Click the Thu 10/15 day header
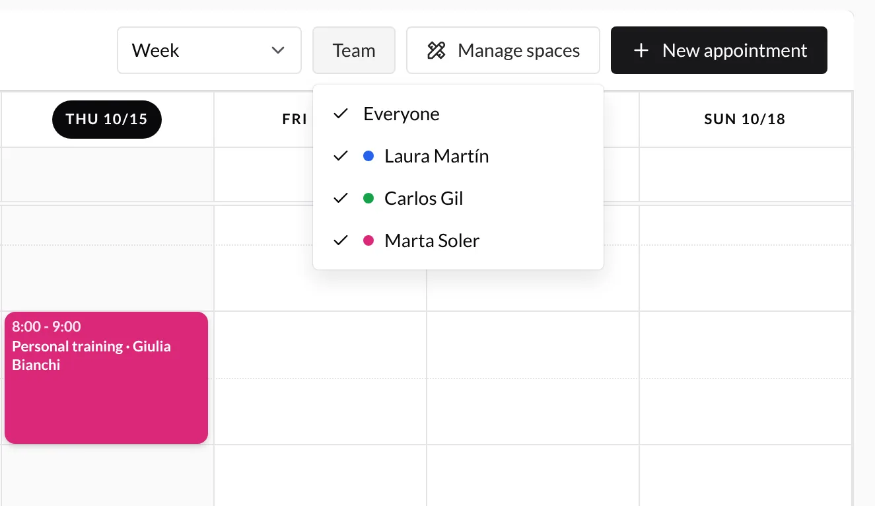Image resolution: width=875 pixels, height=506 pixels. tap(106, 120)
